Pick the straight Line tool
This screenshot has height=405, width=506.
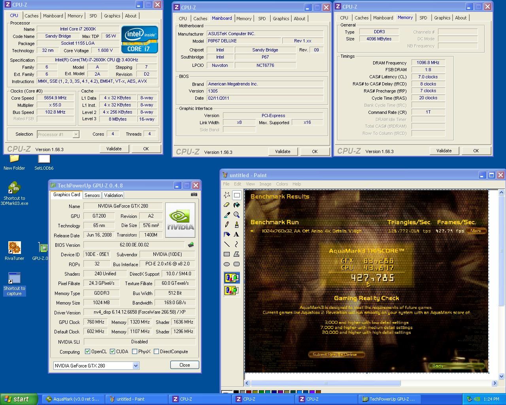click(227, 244)
